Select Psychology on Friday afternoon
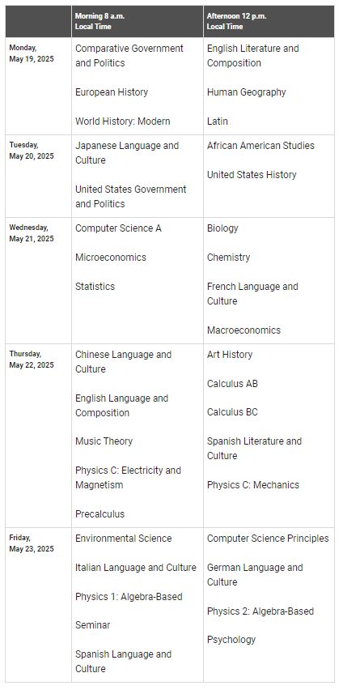343x690 pixels. pyautogui.click(x=231, y=640)
